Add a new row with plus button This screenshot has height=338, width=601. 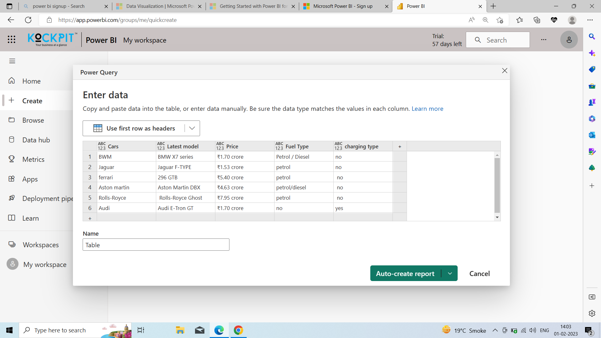[x=90, y=218]
